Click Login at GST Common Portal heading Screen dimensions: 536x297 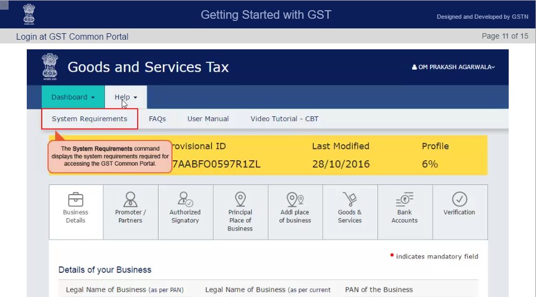[x=72, y=36]
